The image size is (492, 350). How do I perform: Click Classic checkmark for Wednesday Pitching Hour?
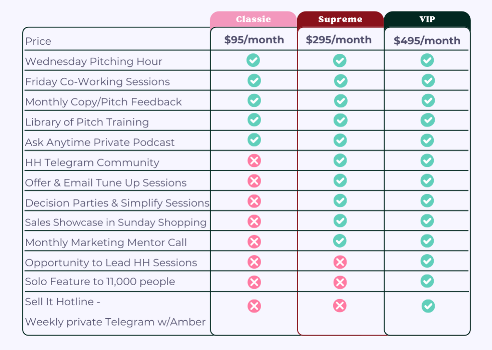click(x=253, y=60)
